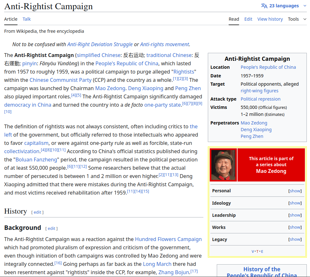Open Deng Xiaoping link in intro paragraph
The width and height of the screenshot is (310, 277).
146,88
